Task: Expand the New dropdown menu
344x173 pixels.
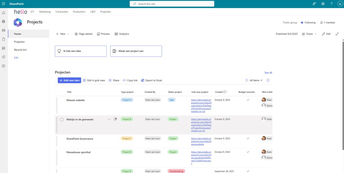Action: 62,34
